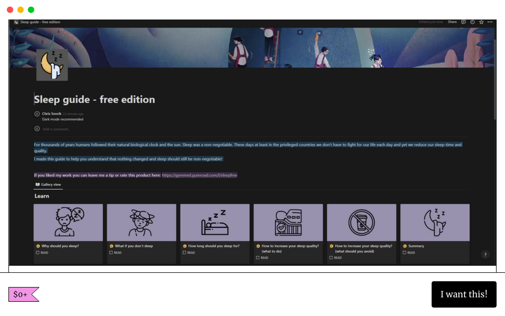This screenshot has width=505, height=316.
Task: Click the page history clock icon
Action: tap(472, 22)
